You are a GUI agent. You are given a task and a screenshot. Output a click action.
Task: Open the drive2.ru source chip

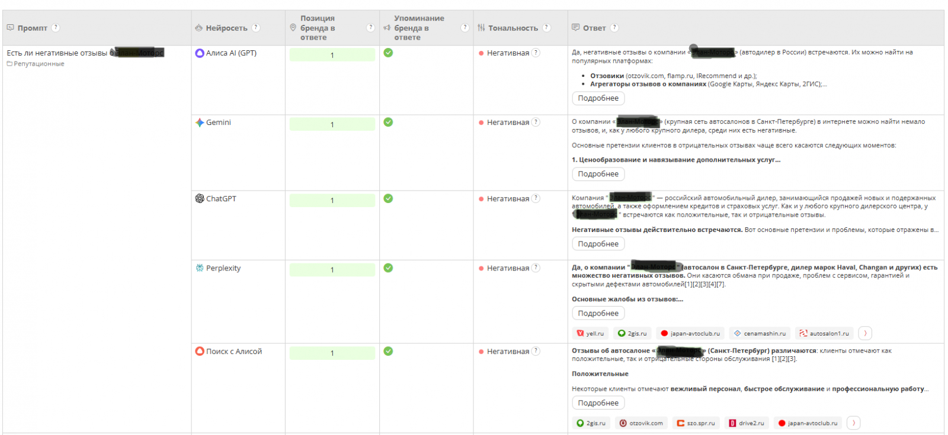pyautogui.click(x=747, y=423)
